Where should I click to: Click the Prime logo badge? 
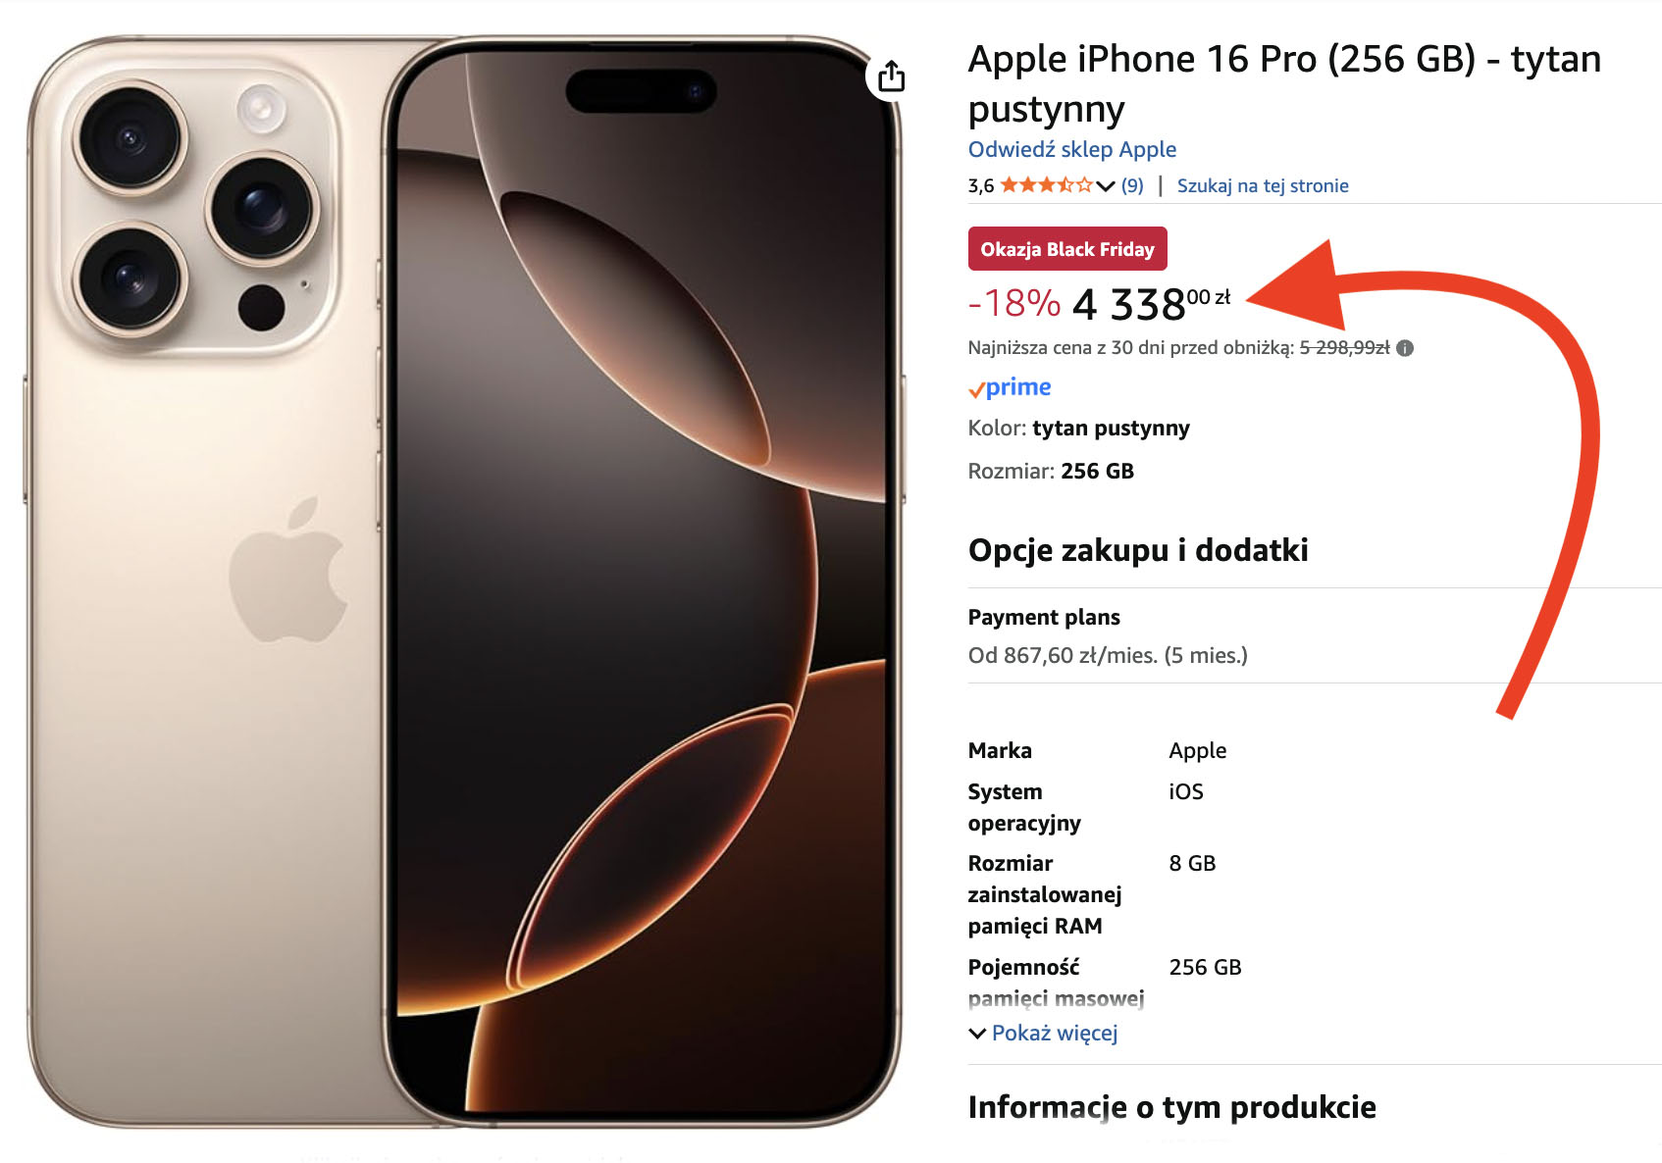(x=1010, y=387)
